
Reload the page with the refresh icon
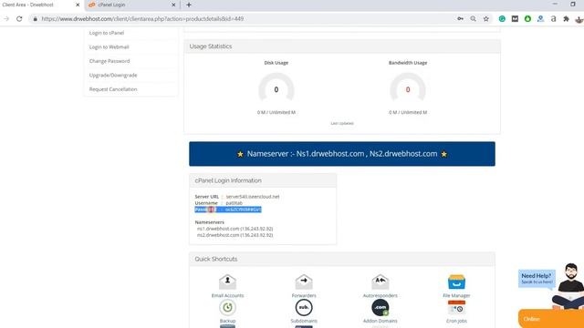click(19, 18)
